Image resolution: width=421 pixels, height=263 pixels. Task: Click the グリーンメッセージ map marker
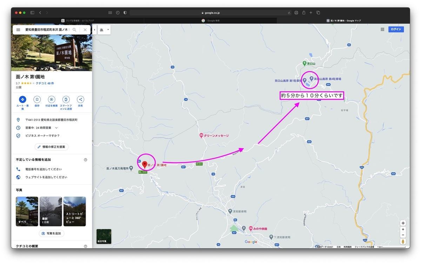pyautogui.click(x=201, y=135)
